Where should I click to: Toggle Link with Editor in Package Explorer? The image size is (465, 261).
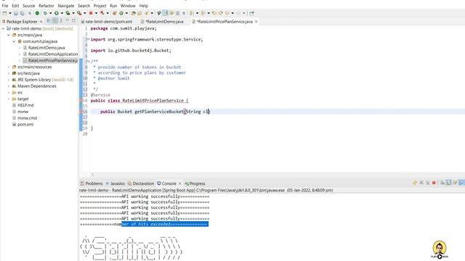tap(55, 21)
